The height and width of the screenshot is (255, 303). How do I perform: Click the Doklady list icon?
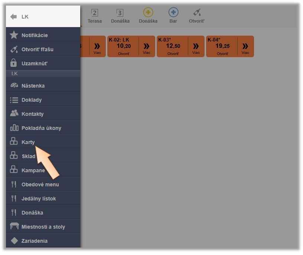click(x=14, y=100)
